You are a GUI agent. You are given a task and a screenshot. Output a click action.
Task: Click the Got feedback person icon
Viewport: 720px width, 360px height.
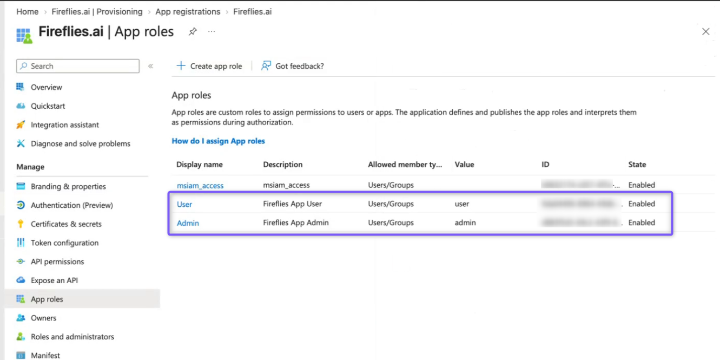point(266,66)
